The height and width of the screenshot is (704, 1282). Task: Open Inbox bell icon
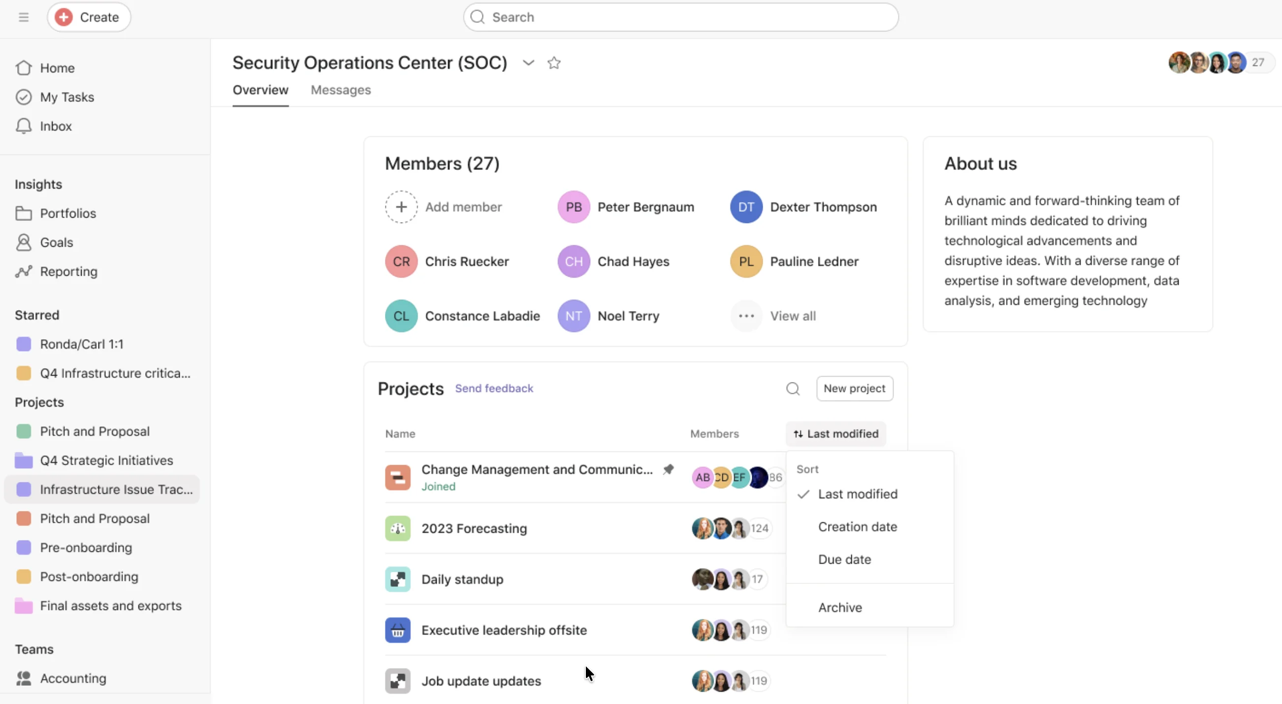click(24, 127)
